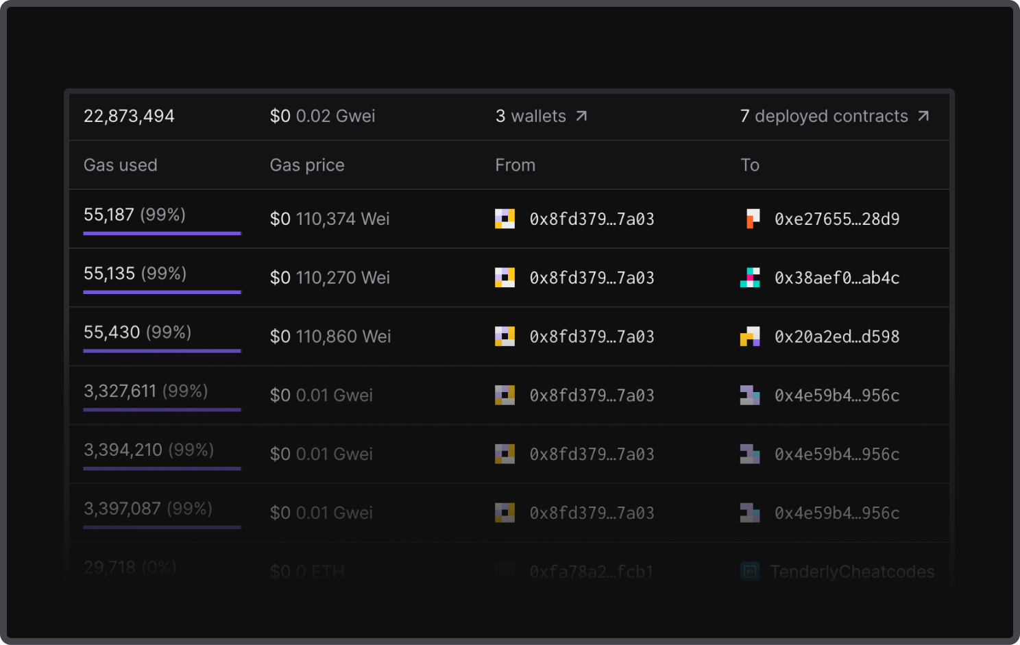Viewport: 1020px width, 645px height.
Task: Open the "3 wallets" summary link
Action: click(x=531, y=117)
